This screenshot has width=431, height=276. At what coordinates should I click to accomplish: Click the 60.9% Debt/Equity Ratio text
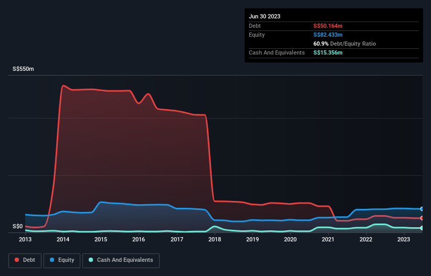pyautogui.click(x=345, y=44)
